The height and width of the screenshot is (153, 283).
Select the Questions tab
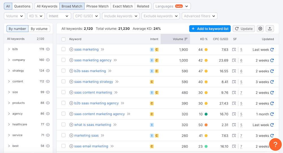(x=22, y=6)
